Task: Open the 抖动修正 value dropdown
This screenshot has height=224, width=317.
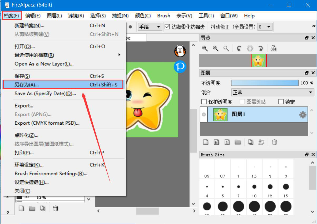Action: 265,27
